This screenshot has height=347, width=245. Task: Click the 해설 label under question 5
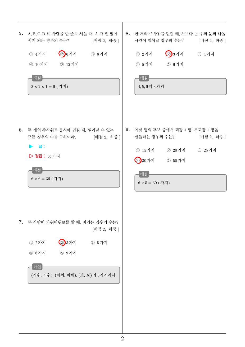coord(37,78)
